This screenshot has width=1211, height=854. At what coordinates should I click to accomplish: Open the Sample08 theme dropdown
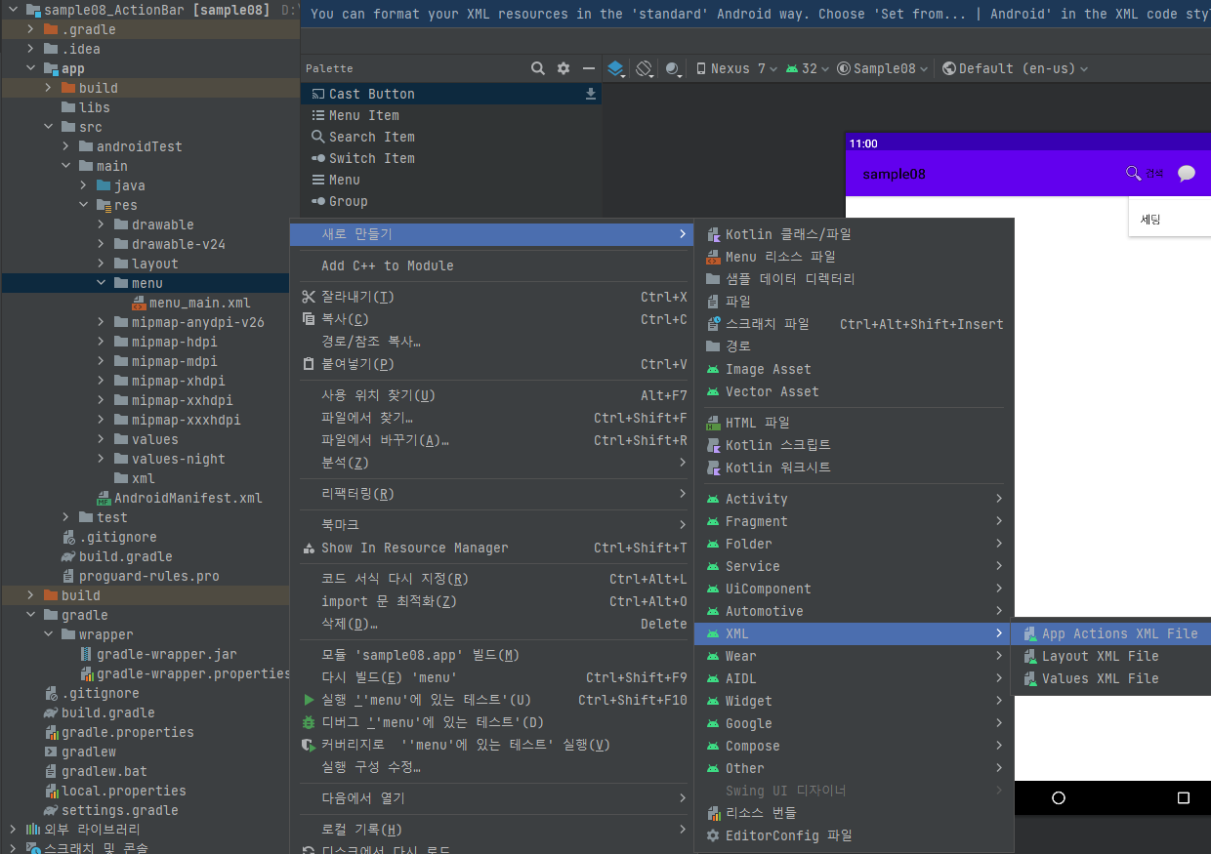[x=883, y=68]
